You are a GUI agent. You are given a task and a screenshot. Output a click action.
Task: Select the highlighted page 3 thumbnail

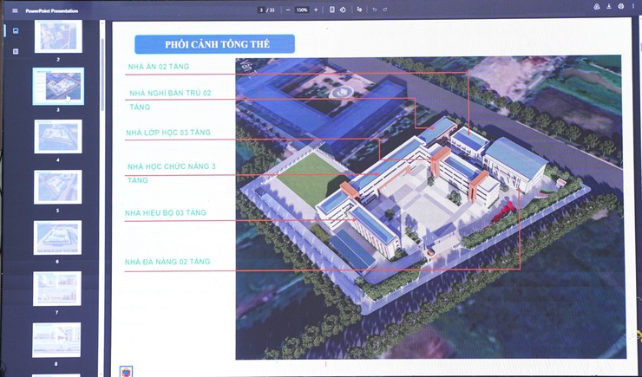58,87
